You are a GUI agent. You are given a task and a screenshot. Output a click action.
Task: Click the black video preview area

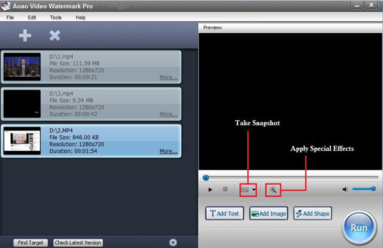[290, 101]
